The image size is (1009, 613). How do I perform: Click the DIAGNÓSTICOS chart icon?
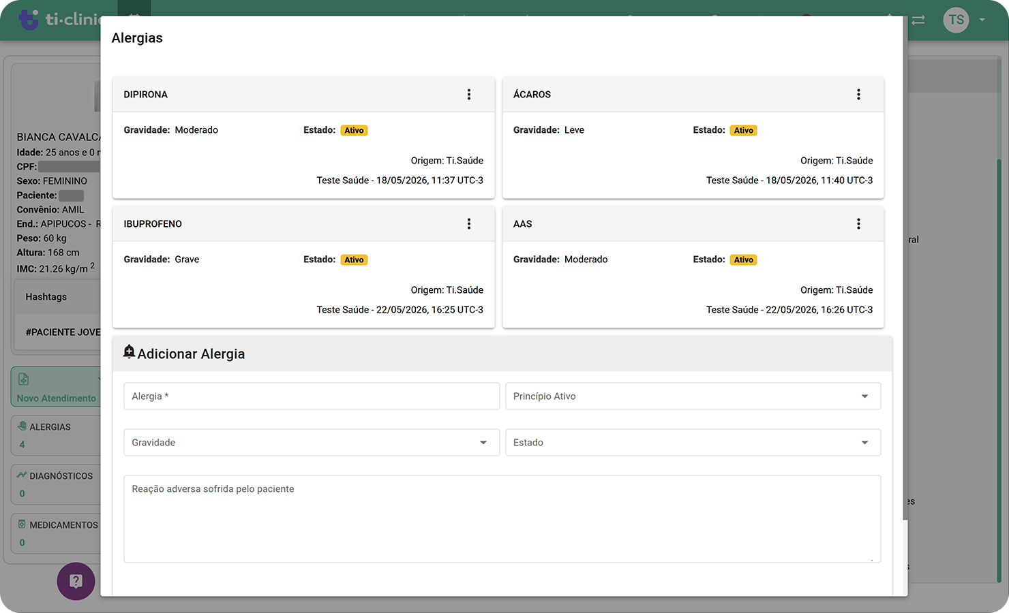point(22,475)
